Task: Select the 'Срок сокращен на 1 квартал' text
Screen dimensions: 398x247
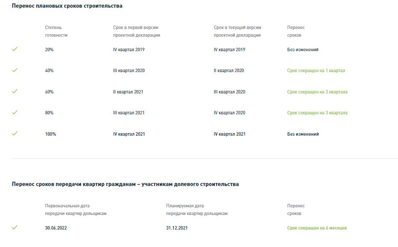Action: 316,70
